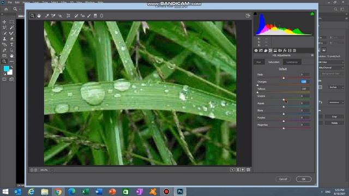Toggle shadow clipping warning on histogram
Image resolution: width=349 pixels, height=196 pixels.
(x=255, y=14)
